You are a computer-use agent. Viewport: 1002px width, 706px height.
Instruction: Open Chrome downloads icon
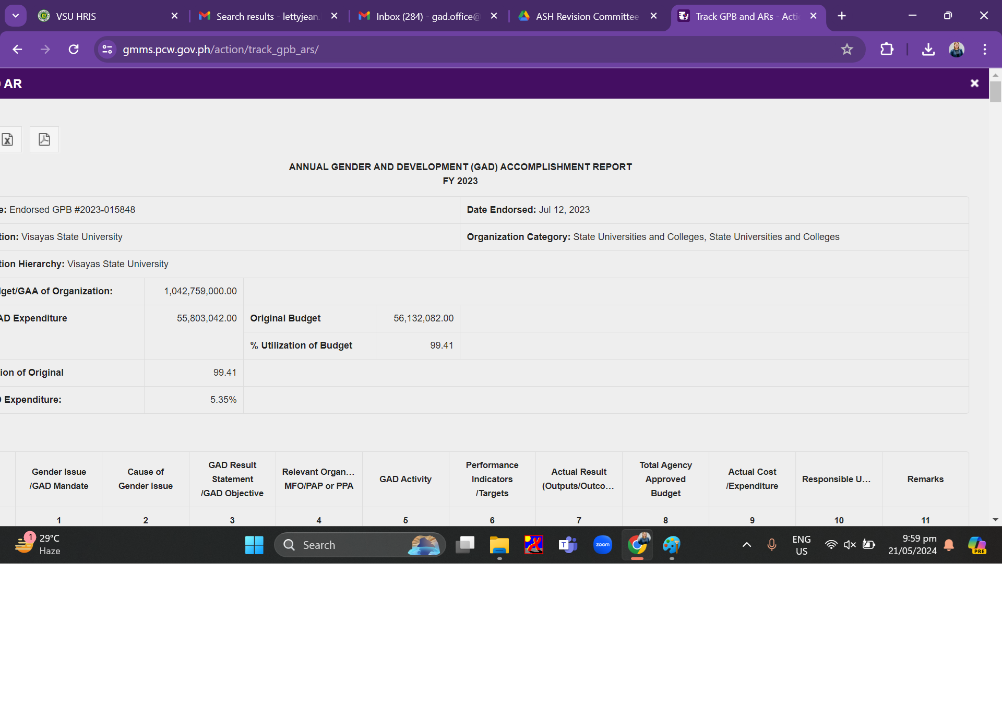(x=928, y=50)
